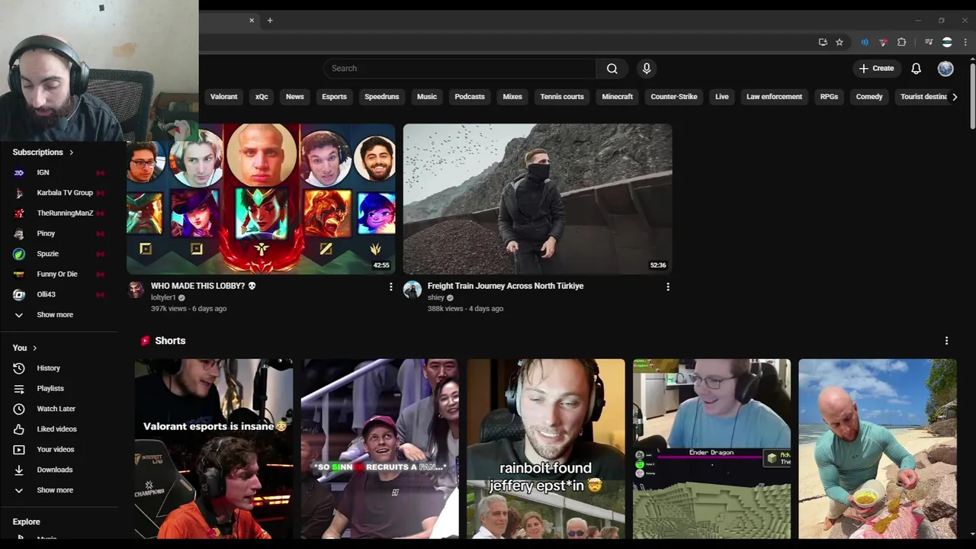Open the Subscriptions header chevron
The width and height of the screenshot is (976, 549).
[x=72, y=152]
